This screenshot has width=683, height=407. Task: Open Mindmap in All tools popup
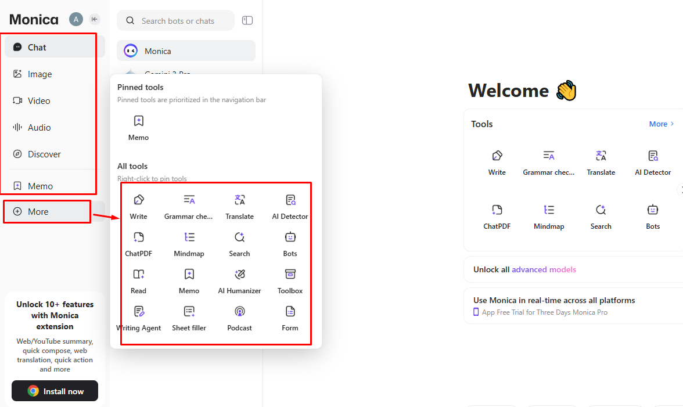pyautogui.click(x=189, y=244)
